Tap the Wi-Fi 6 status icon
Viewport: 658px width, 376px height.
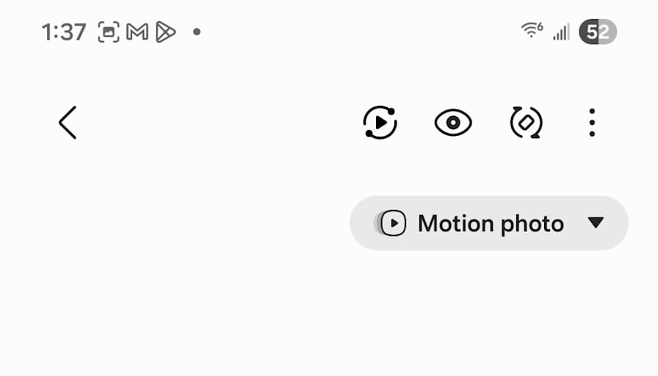click(x=532, y=30)
